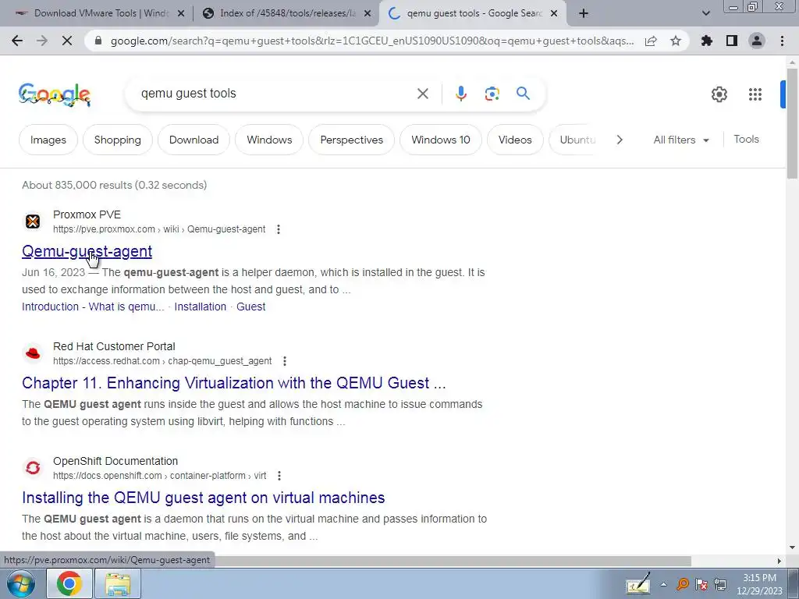This screenshot has width=799, height=599.
Task: Open options for the OpenShift result
Action: pyautogui.click(x=279, y=476)
